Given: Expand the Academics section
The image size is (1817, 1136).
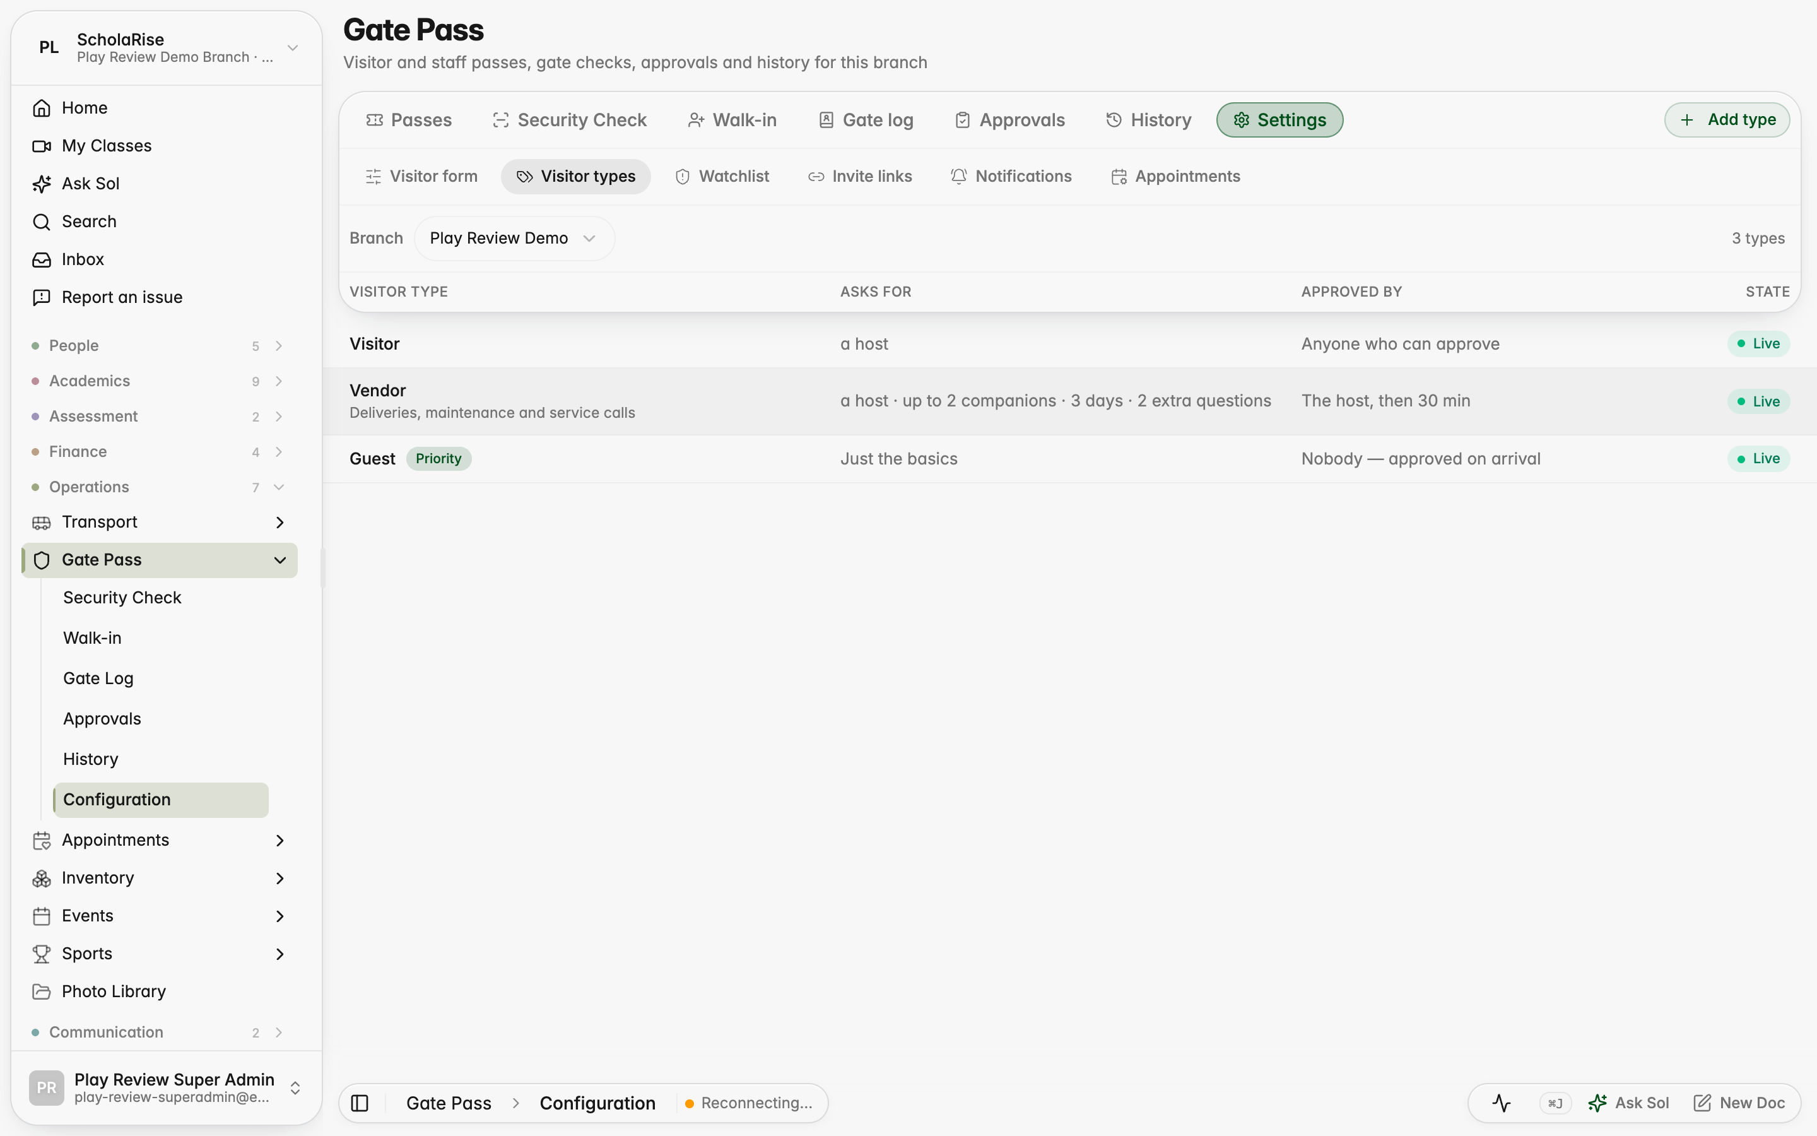Looking at the screenshot, I should (x=158, y=381).
